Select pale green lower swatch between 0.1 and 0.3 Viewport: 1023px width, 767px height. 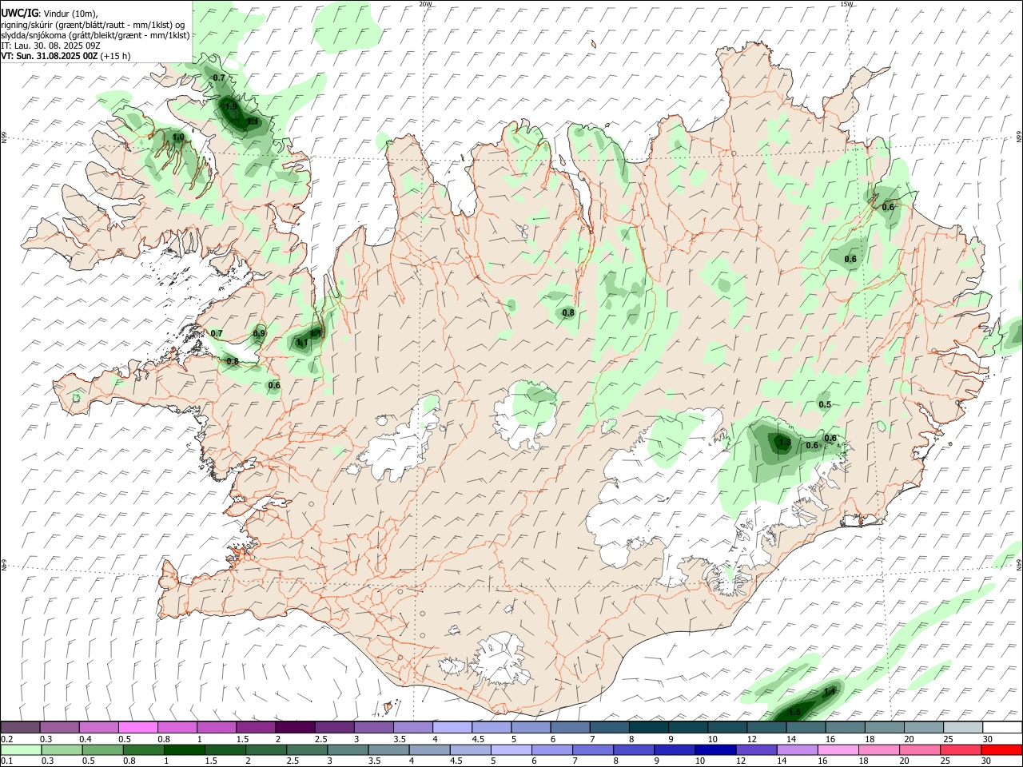[x=21, y=749]
